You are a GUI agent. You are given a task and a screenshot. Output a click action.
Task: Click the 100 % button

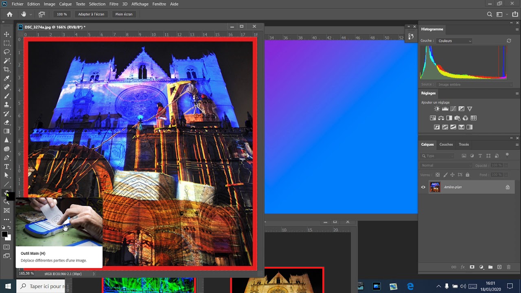(x=62, y=14)
